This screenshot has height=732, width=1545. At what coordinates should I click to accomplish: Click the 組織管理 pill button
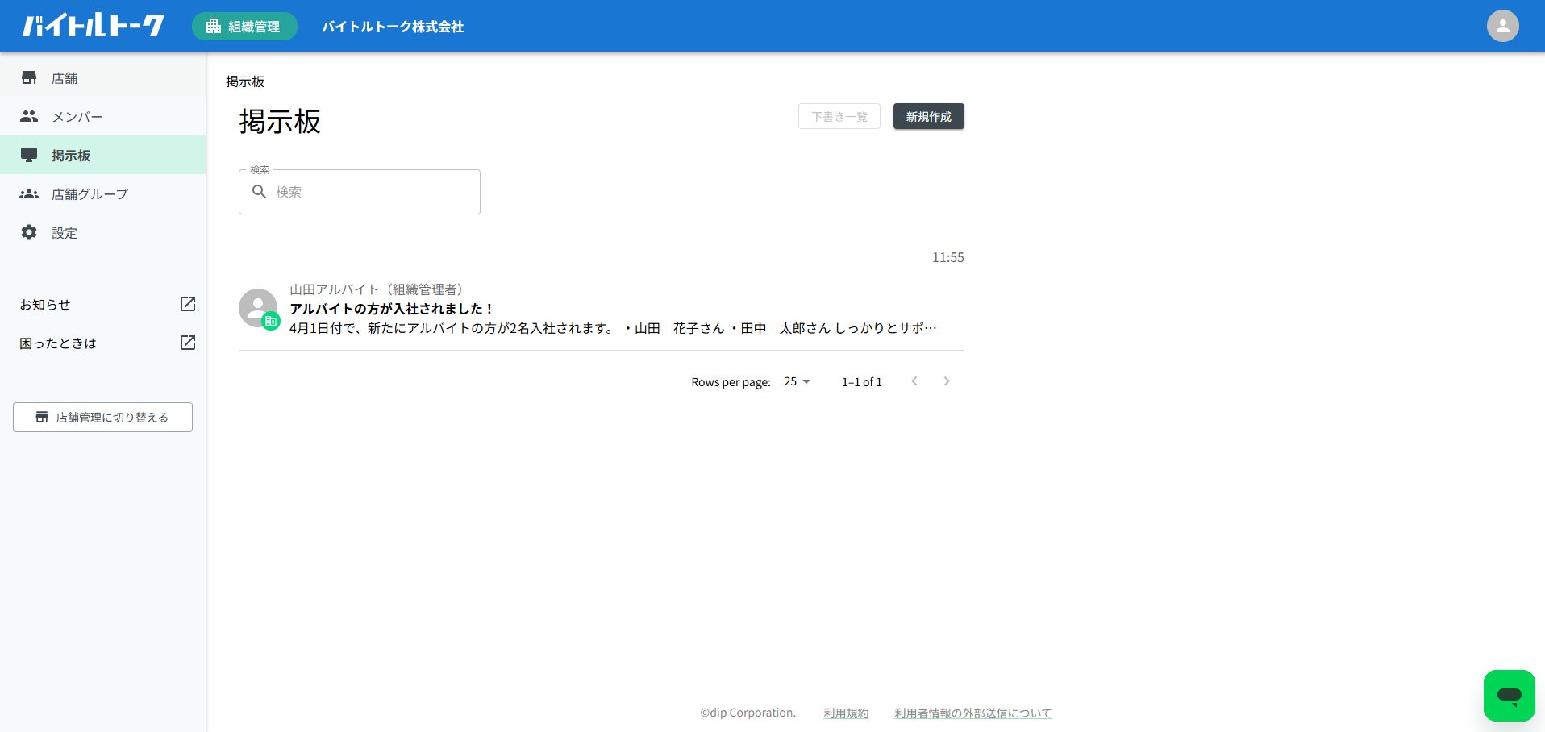click(244, 26)
